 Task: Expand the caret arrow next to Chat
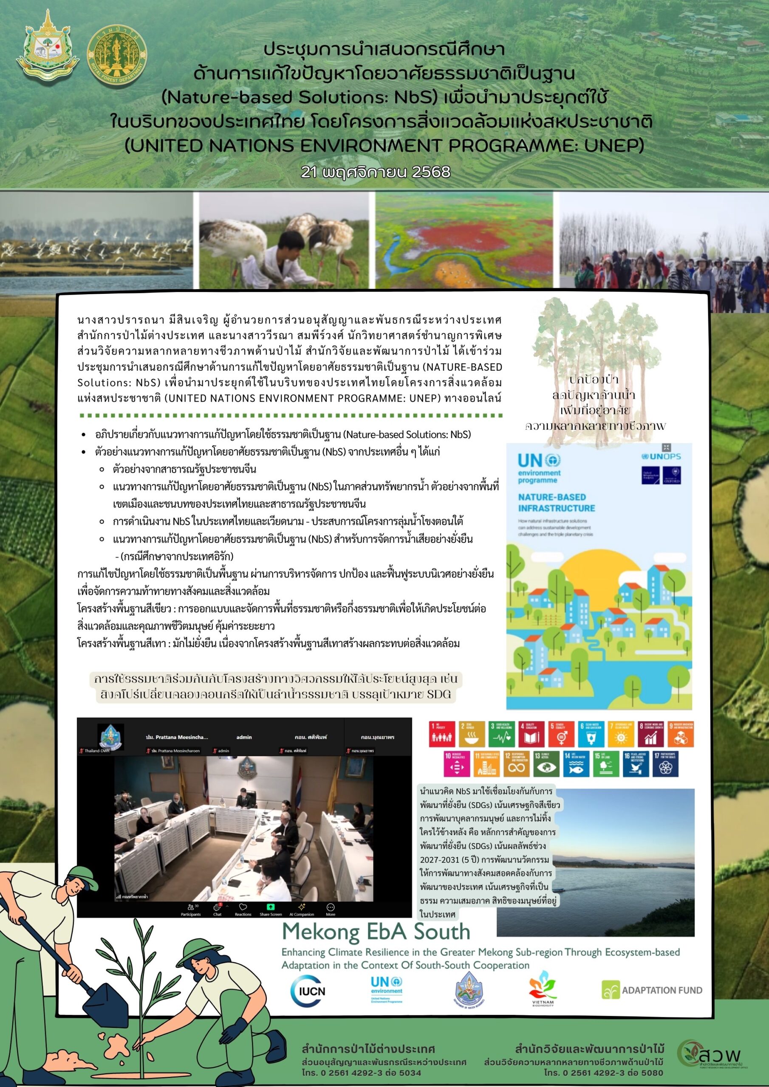point(227,906)
